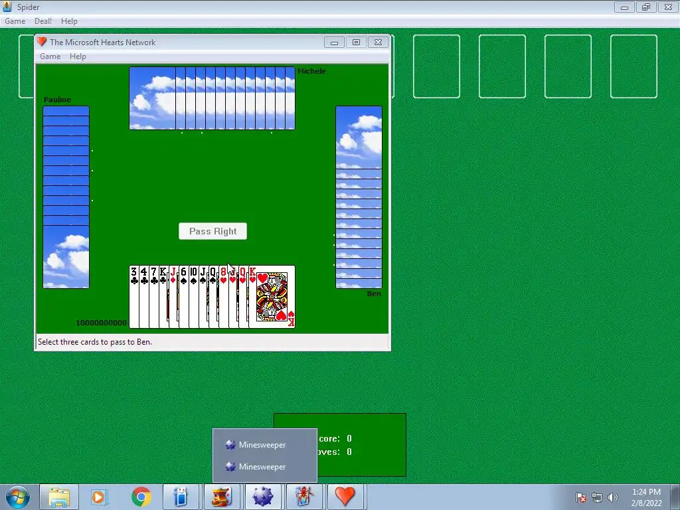Switch to Spider Solitaire on the taskbar
680x510 pixels.
click(304, 497)
